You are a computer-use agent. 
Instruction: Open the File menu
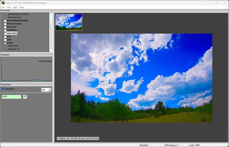(x=3, y=7)
